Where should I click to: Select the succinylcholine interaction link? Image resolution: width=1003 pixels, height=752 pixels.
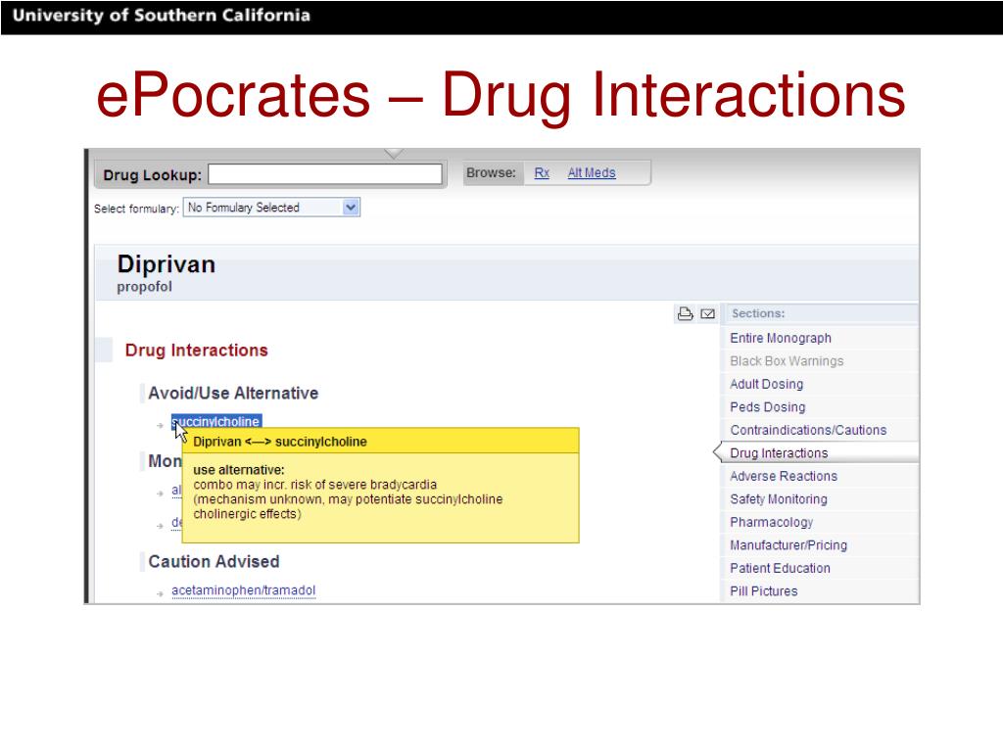pos(216,421)
